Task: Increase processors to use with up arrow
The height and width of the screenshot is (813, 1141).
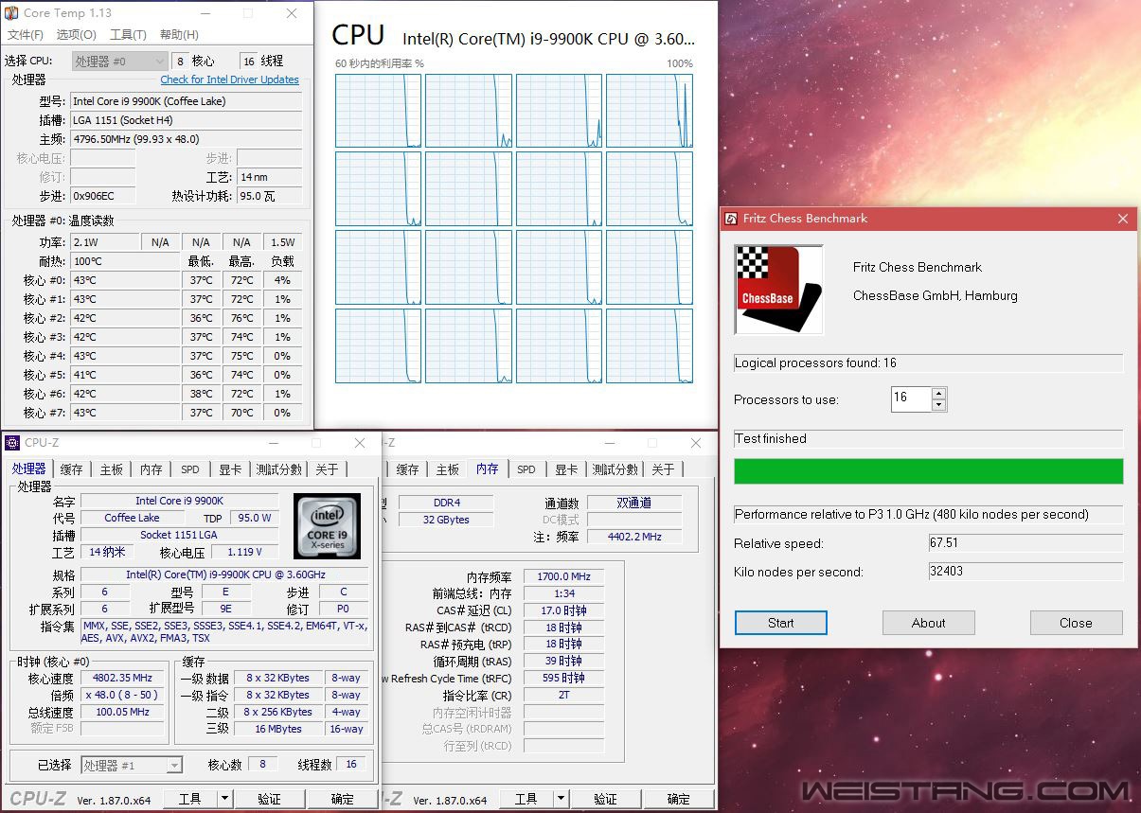Action: 938,394
